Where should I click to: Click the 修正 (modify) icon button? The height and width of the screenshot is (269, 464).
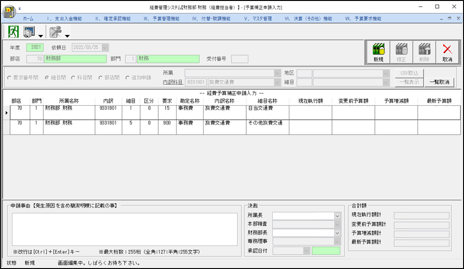[402, 53]
